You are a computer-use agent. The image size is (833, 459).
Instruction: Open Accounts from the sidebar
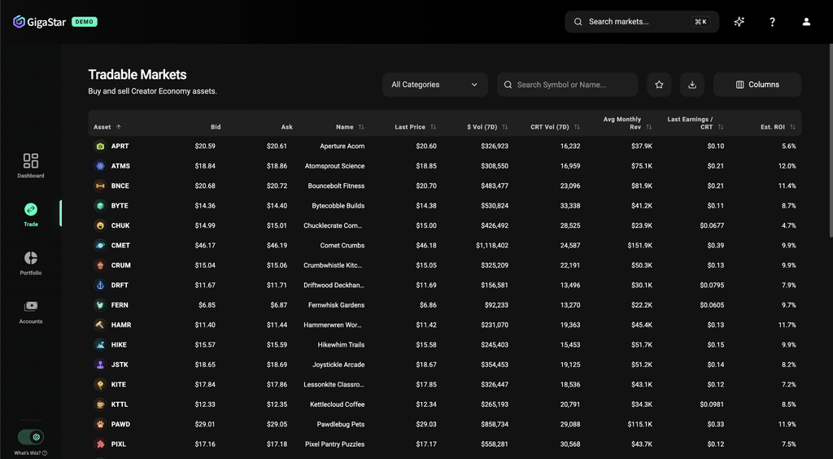click(31, 312)
